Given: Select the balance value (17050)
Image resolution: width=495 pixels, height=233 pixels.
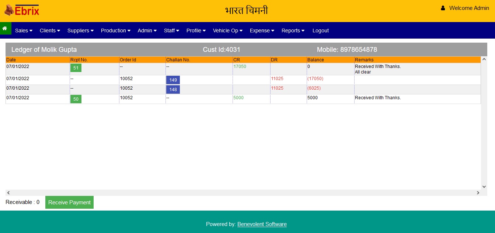Looking at the screenshot, I should click(316, 79).
